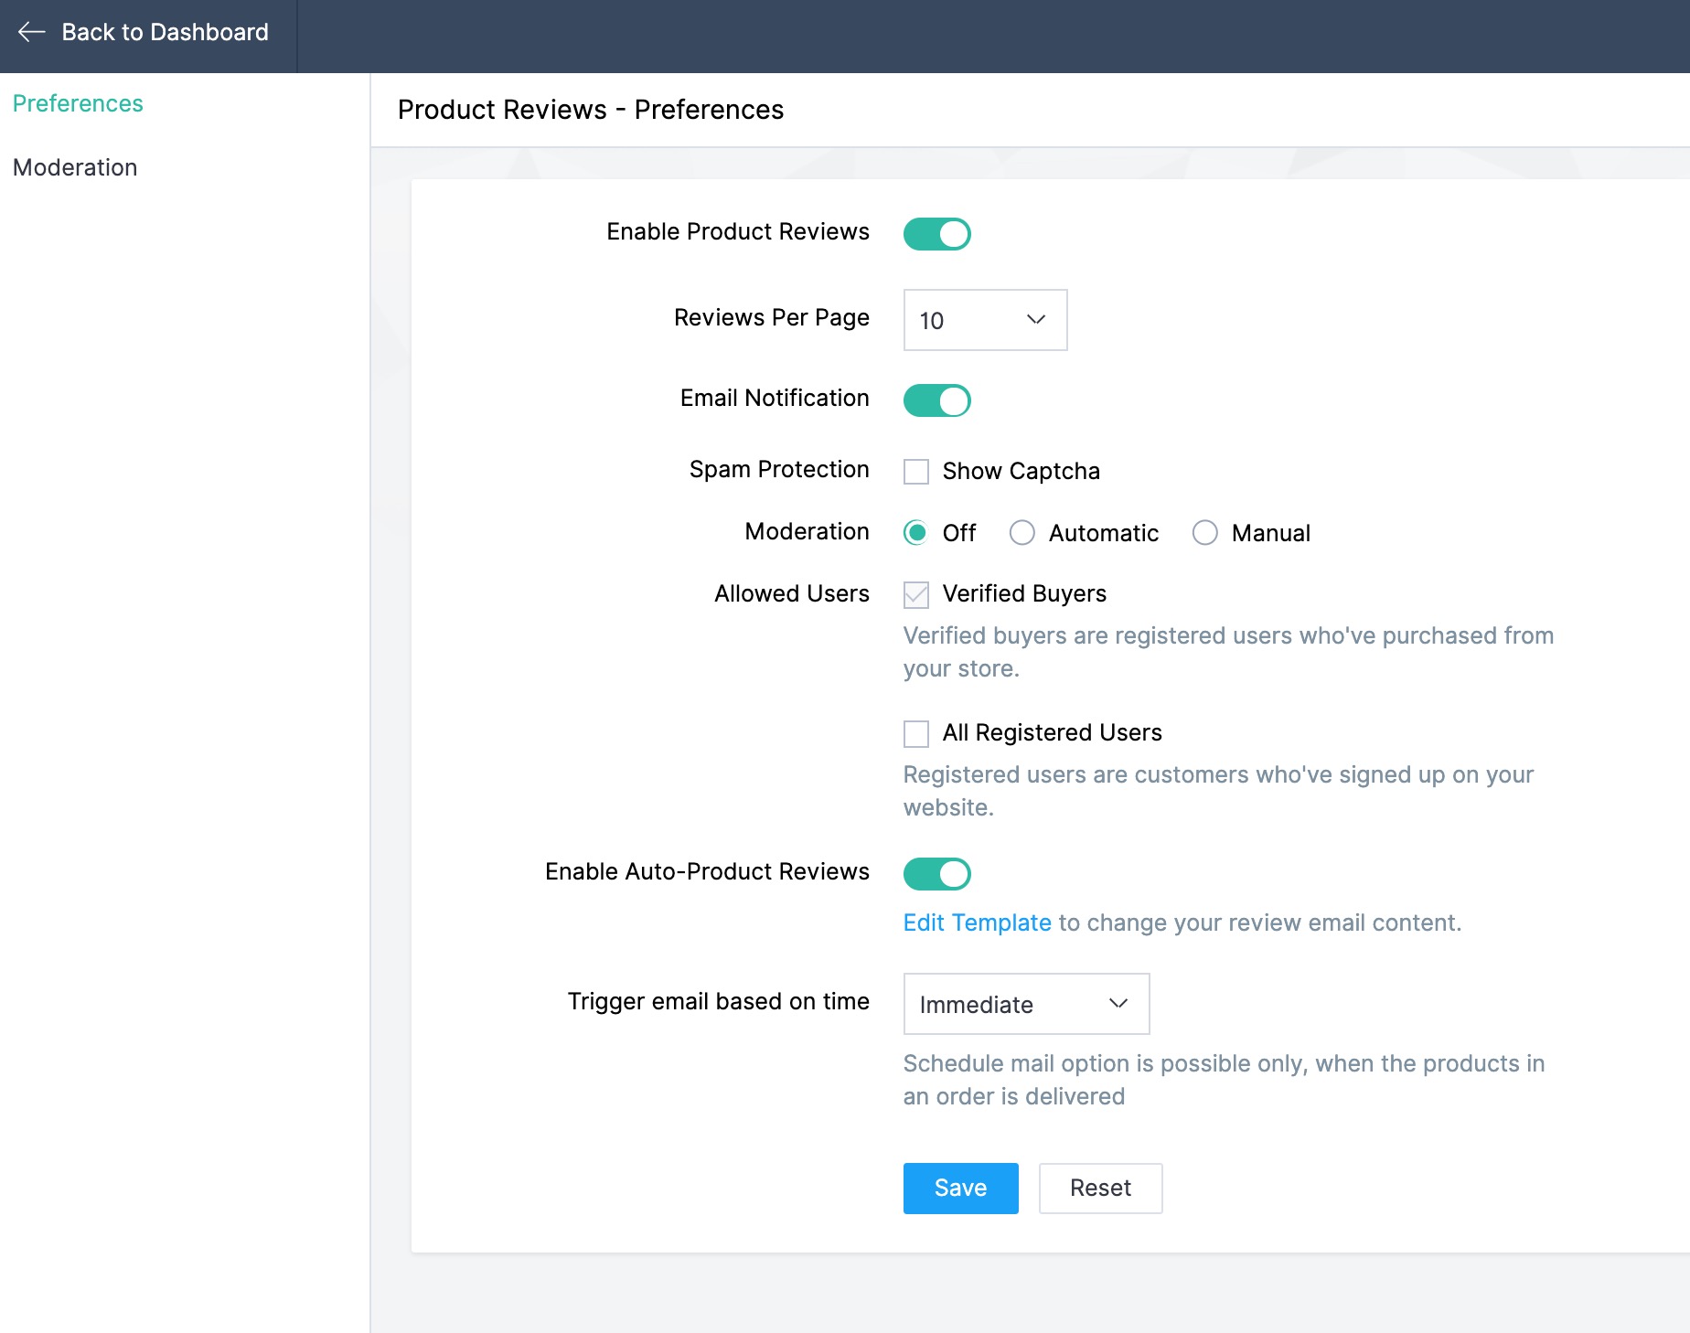This screenshot has width=1690, height=1333.
Task: Open Back to Dashboard link
Action: tap(165, 33)
